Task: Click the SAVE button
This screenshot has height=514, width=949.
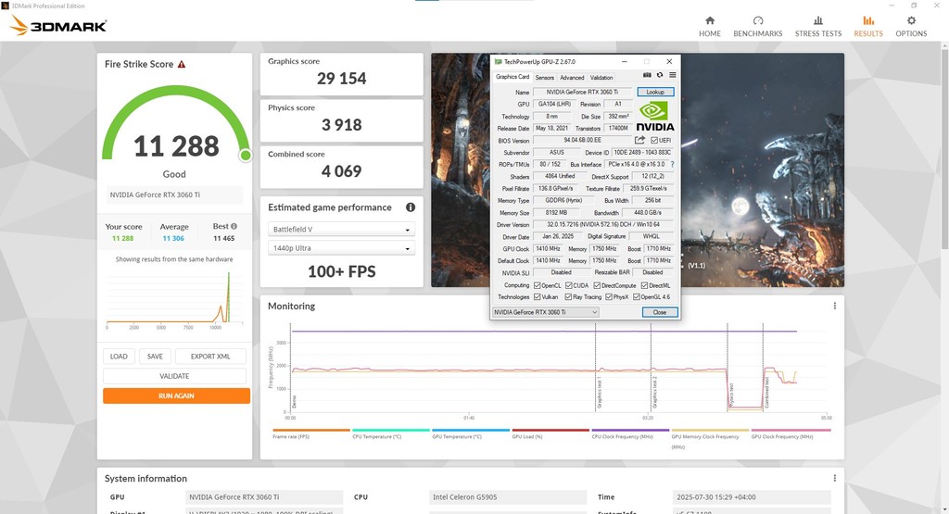Action: pyautogui.click(x=155, y=357)
